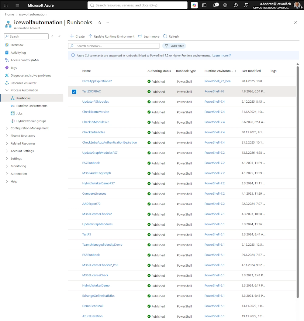The image size is (304, 321).
Task: Click the Update Runtime Environment arrow icon
Action: coord(90,36)
